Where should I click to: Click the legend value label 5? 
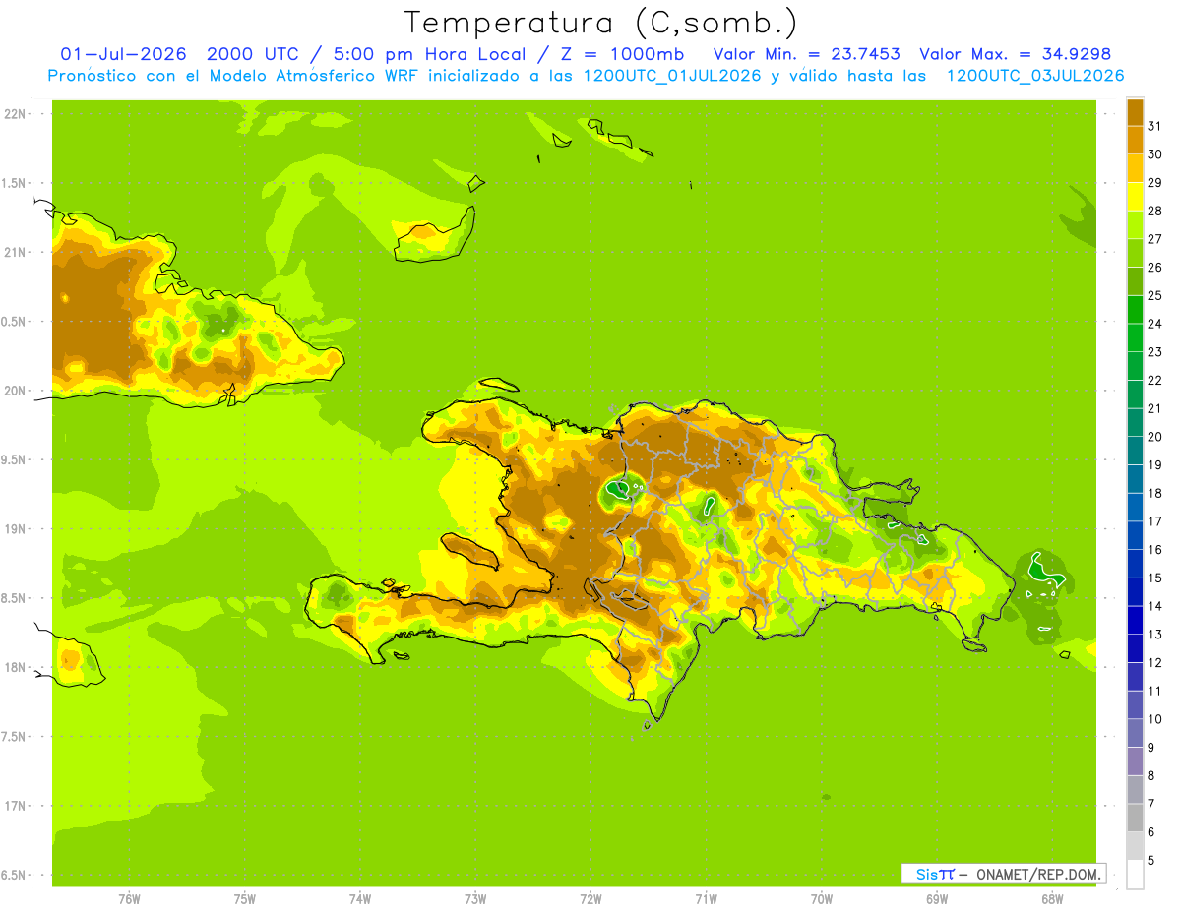tap(1150, 860)
